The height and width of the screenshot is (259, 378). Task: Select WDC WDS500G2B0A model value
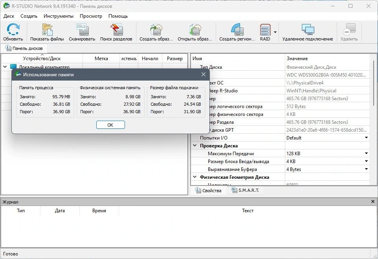pos(326,75)
